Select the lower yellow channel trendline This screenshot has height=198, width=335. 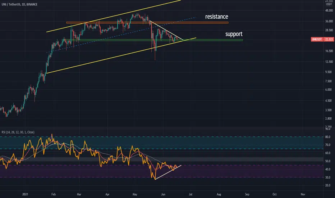(121, 56)
